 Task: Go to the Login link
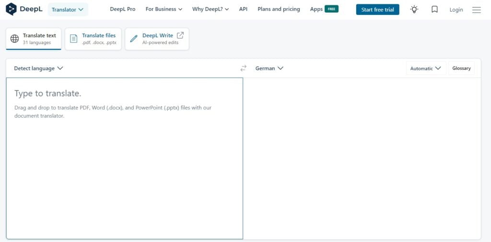(x=456, y=10)
